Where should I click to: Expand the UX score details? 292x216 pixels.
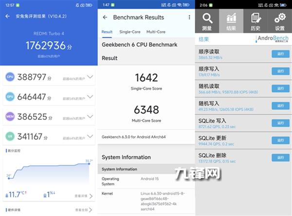[x=90, y=137]
